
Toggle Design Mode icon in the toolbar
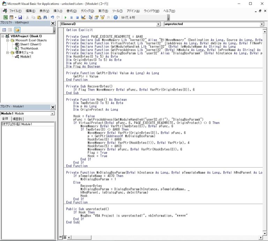83,17
